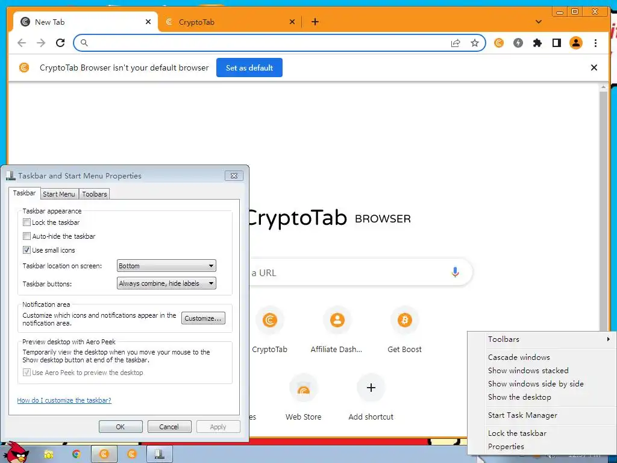Reload the current page
Screen dimensions: 617x463
click(x=60, y=43)
